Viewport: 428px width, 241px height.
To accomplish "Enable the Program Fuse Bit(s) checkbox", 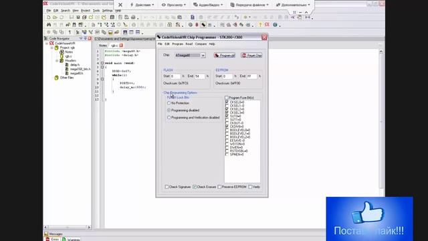I will [x=226, y=98].
